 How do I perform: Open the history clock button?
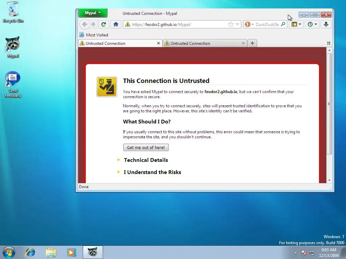tap(310, 24)
